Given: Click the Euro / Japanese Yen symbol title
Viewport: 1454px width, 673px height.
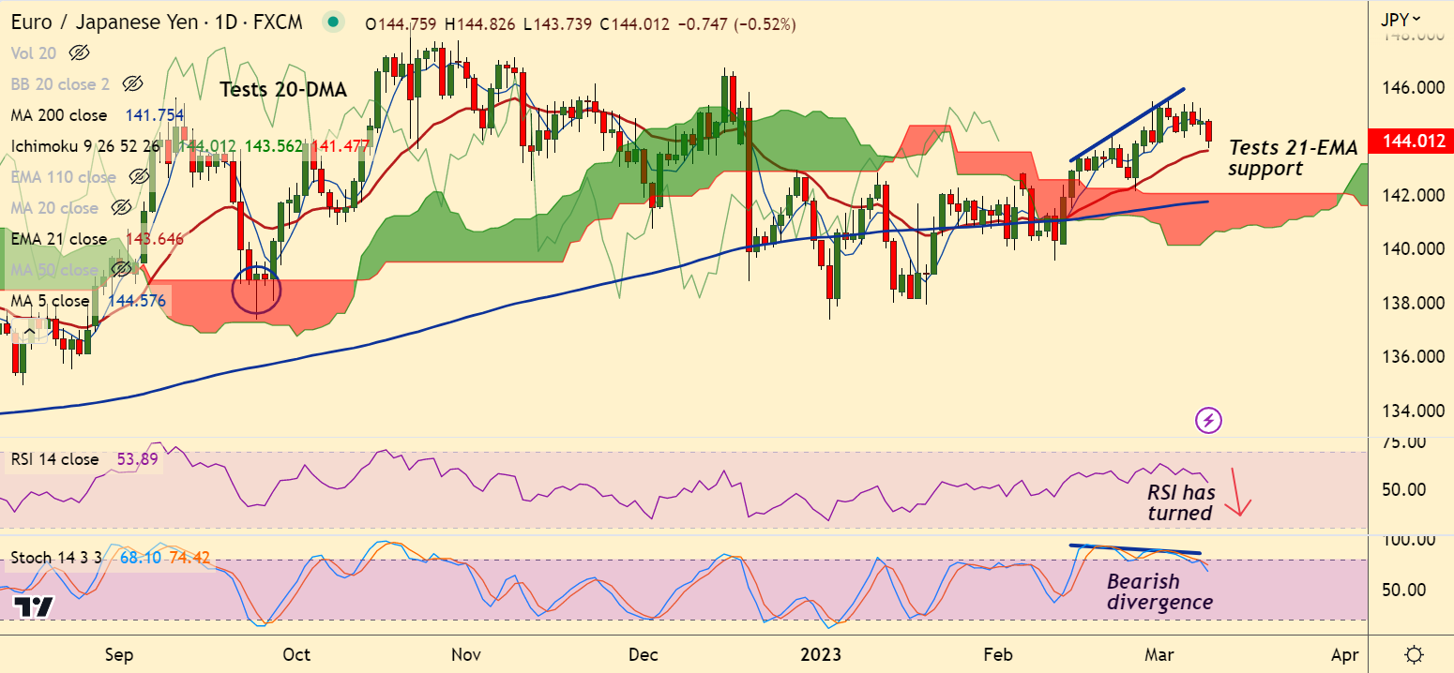Looking at the screenshot, I should 109,22.
